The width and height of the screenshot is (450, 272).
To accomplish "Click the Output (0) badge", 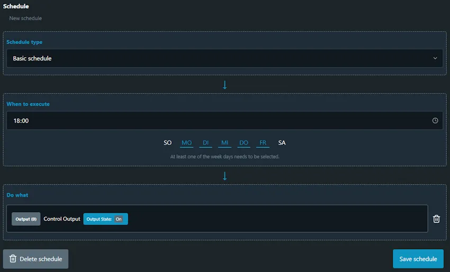I will click(x=26, y=219).
